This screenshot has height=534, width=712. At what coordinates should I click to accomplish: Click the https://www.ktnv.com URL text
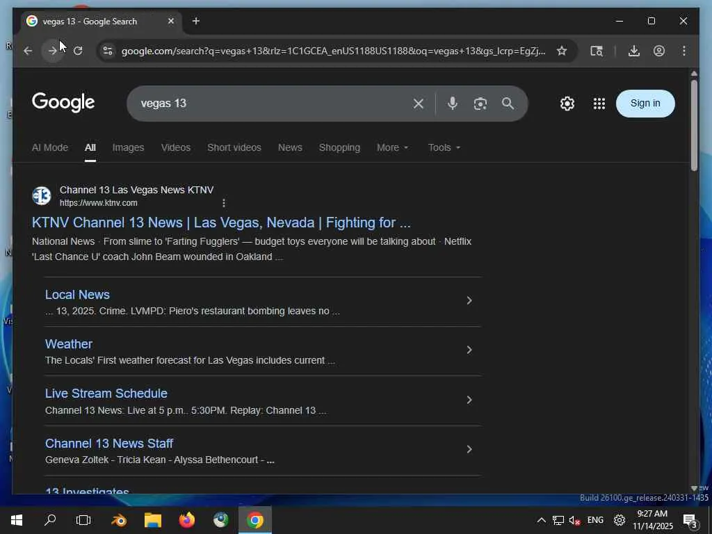(99, 203)
